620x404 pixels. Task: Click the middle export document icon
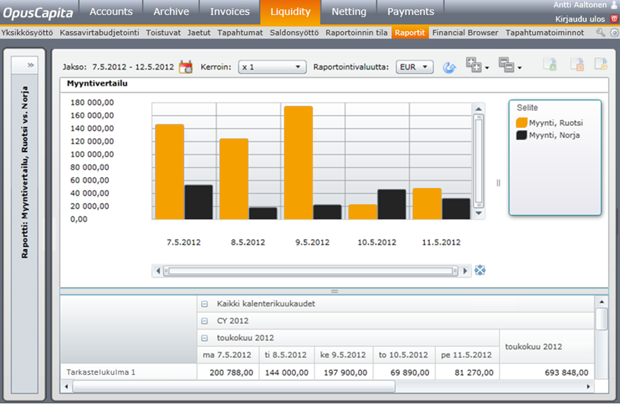(x=577, y=64)
